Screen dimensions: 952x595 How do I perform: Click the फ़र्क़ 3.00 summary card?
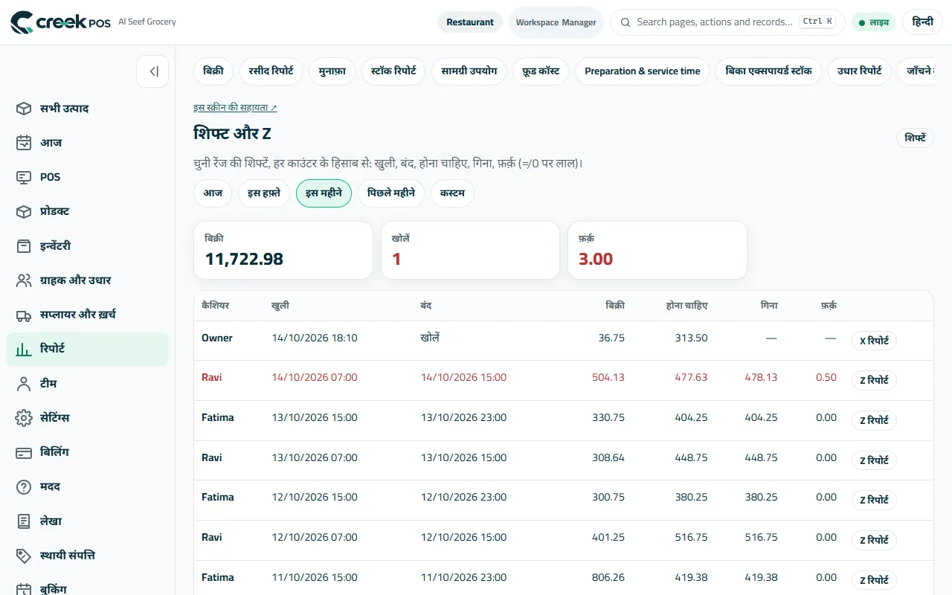tap(657, 251)
